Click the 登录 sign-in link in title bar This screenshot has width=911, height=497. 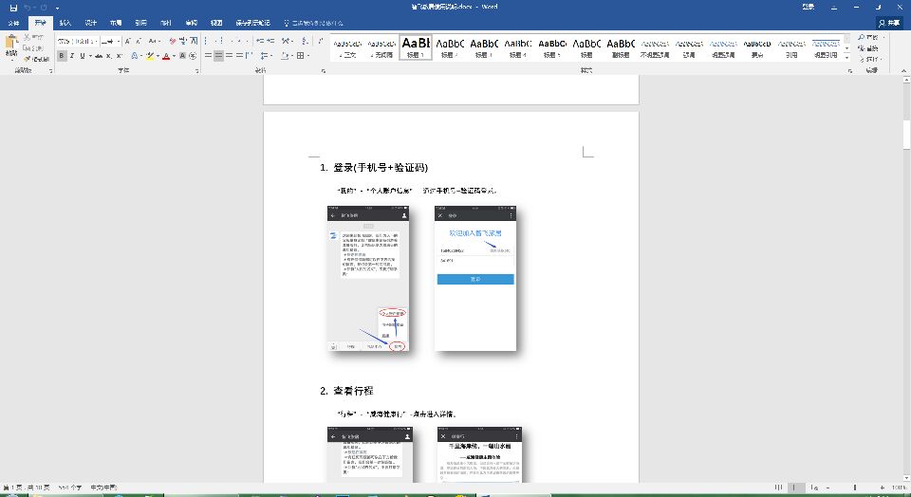(x=808, y=7)
